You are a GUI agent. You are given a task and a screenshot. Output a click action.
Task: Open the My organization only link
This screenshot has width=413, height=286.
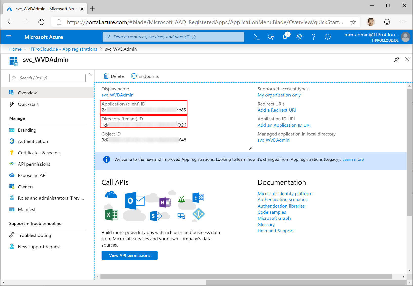279,95
